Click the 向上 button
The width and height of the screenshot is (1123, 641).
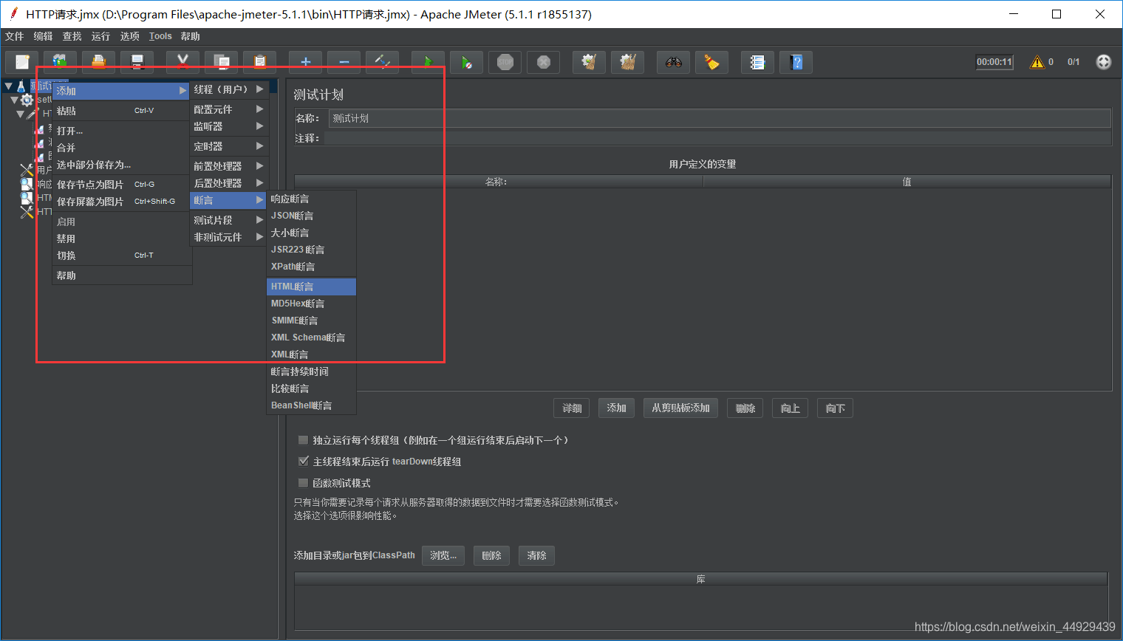click(790, 408)
